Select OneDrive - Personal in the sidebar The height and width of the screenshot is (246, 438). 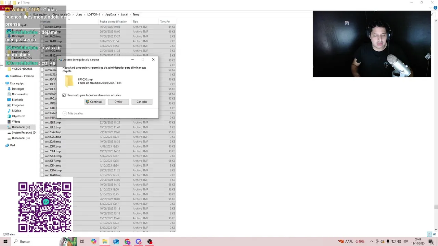point(20,76)
